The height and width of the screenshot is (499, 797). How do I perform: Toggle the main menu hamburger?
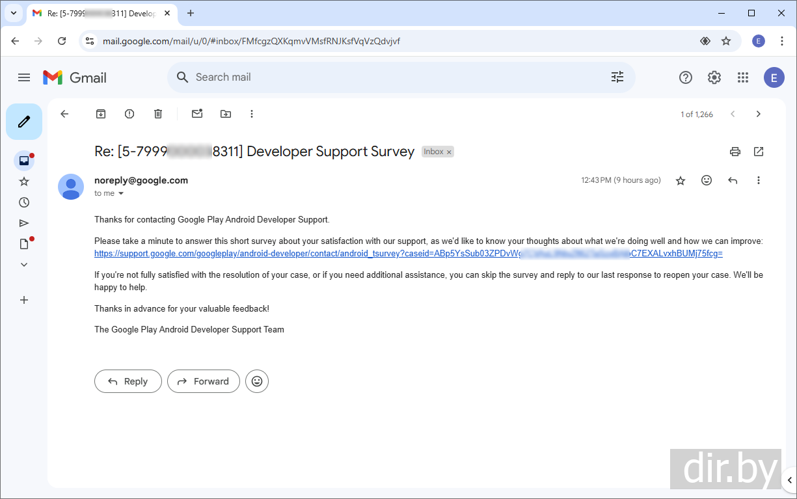[24, 77]
